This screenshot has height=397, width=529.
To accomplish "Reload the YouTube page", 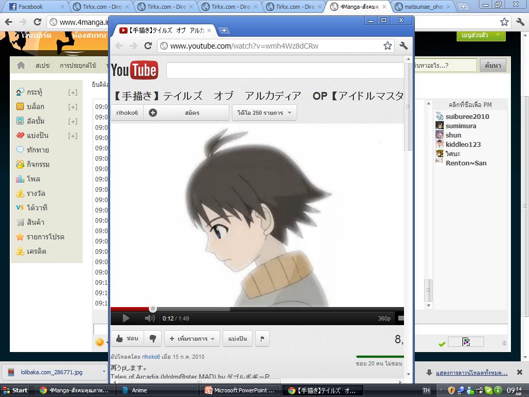I will click(x=148, y=45).
